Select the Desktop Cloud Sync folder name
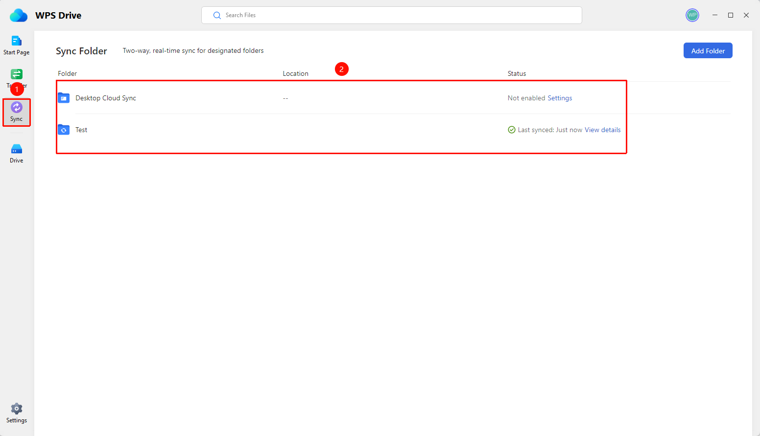The image size is (760, 436). (x=106, y=98)
